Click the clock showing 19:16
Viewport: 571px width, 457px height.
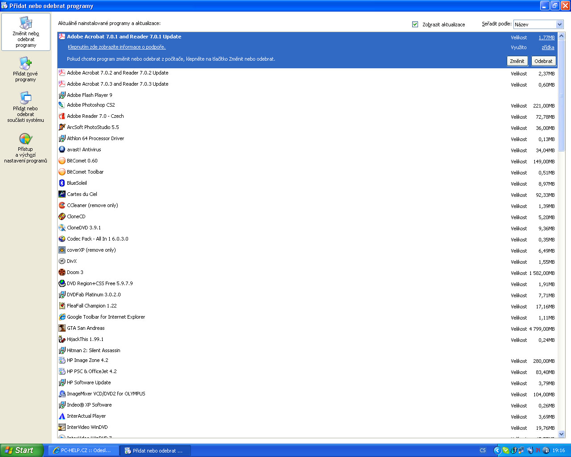tap(559, 451)
